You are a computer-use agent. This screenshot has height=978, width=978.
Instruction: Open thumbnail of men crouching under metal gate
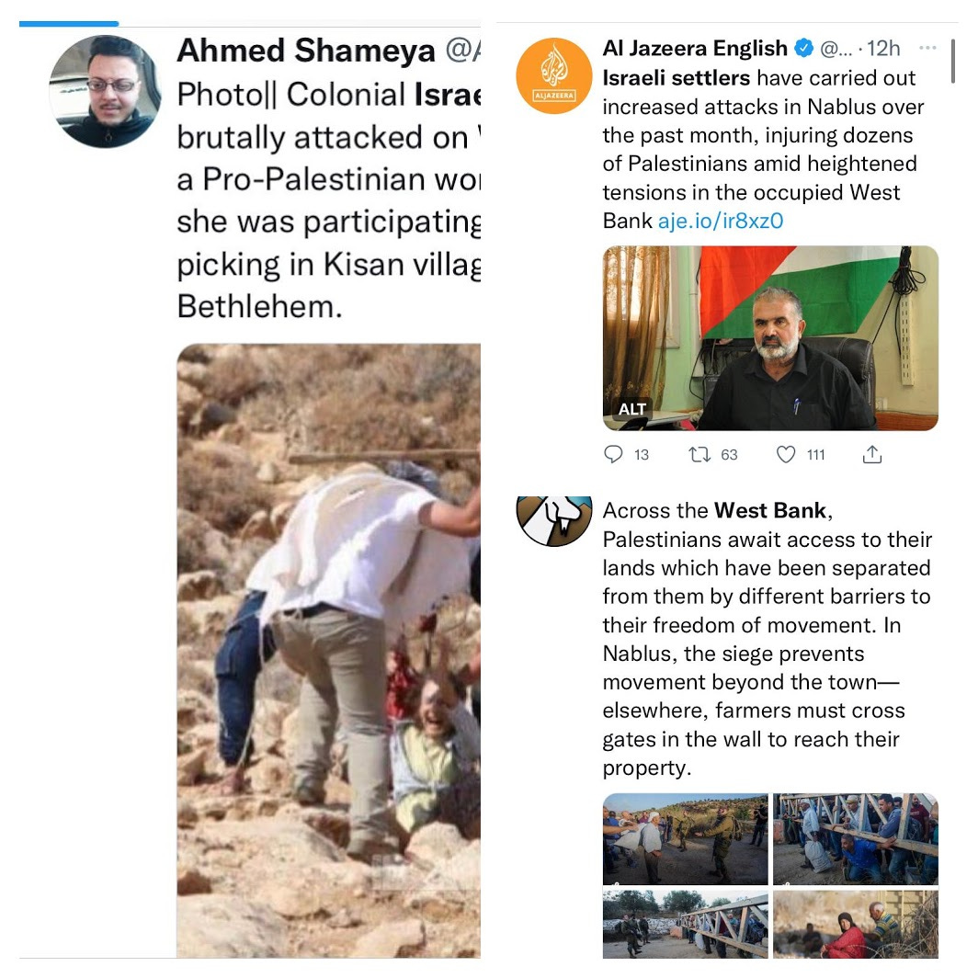(x=856, y=839)
